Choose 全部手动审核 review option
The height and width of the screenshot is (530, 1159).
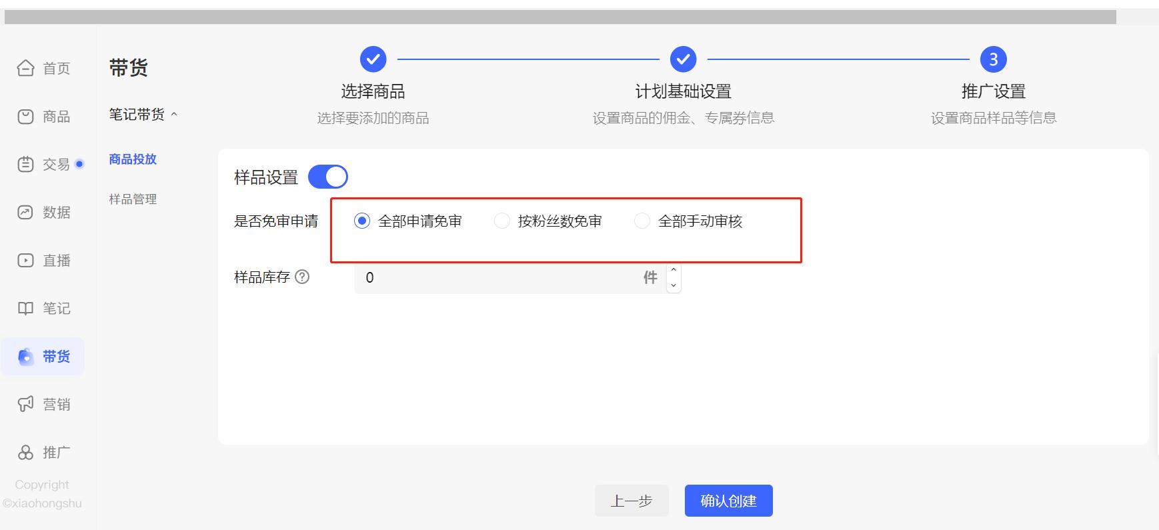coord(642,220)
